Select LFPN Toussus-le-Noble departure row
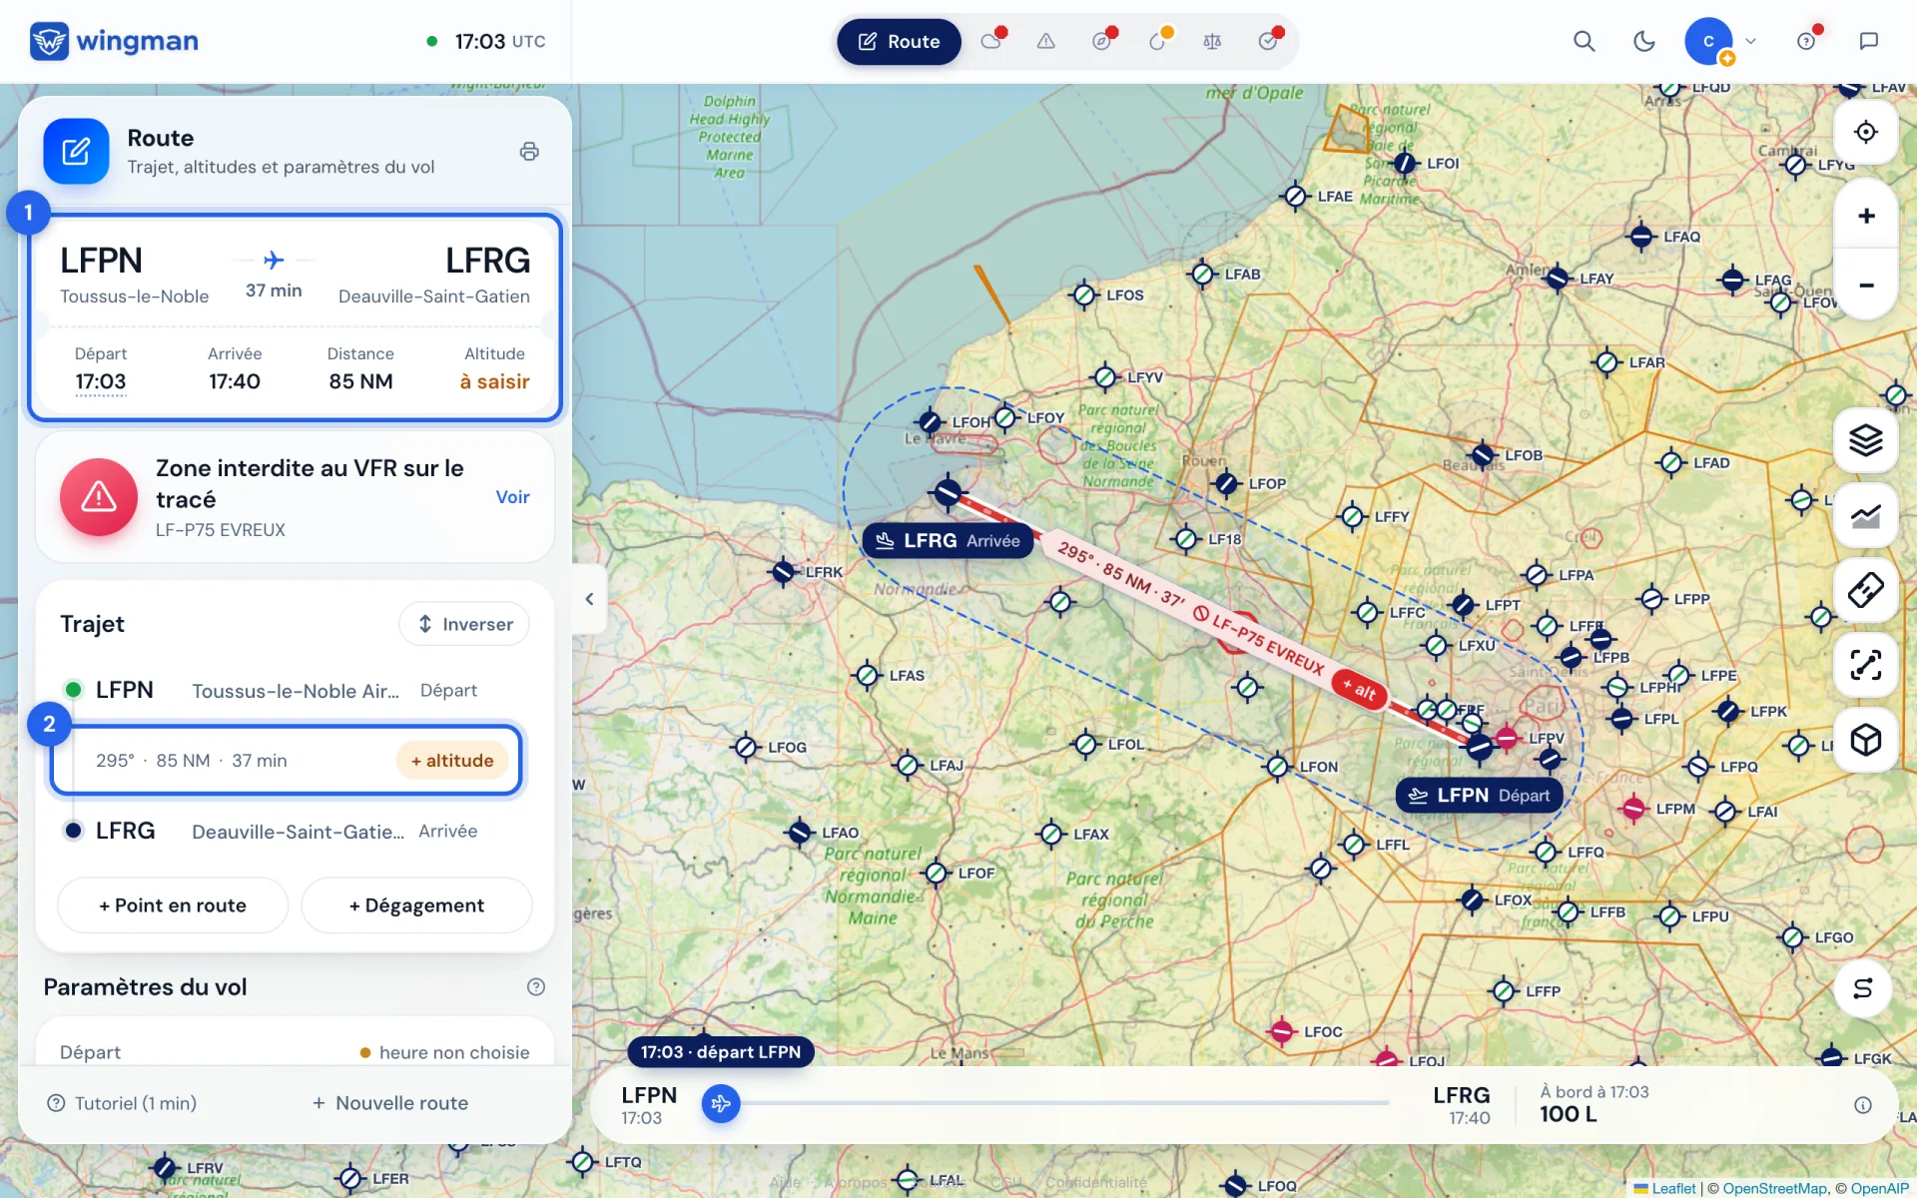 pos(286,691)
